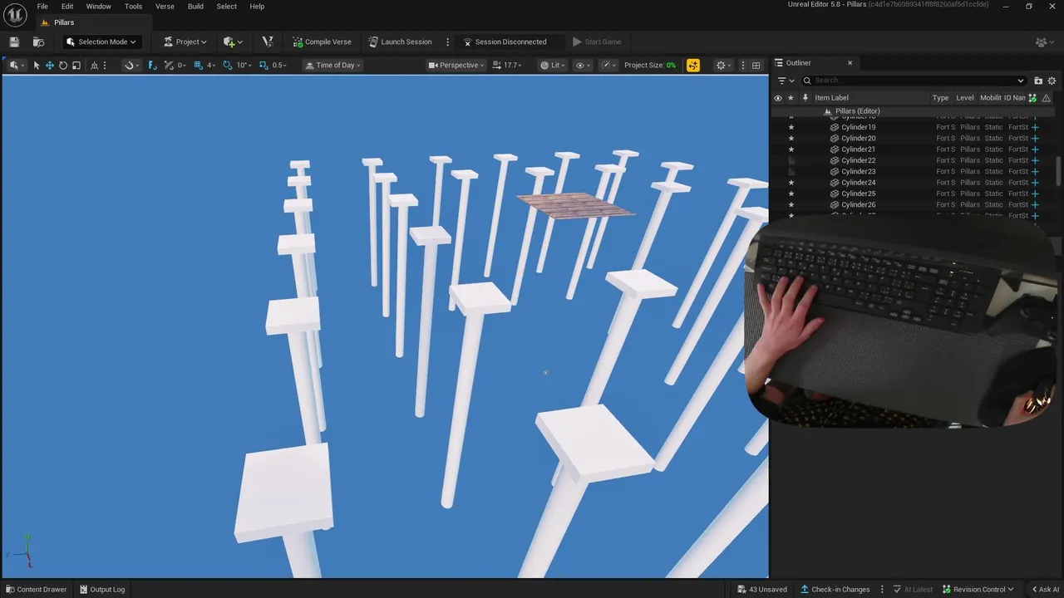This screenshot has height=598, width=1064.
Task: Click the 43 Unsaved indicator
Action: point(762,590)
